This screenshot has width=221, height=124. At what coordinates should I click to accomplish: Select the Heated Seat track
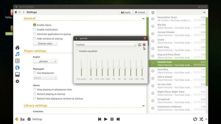point(177,63)
